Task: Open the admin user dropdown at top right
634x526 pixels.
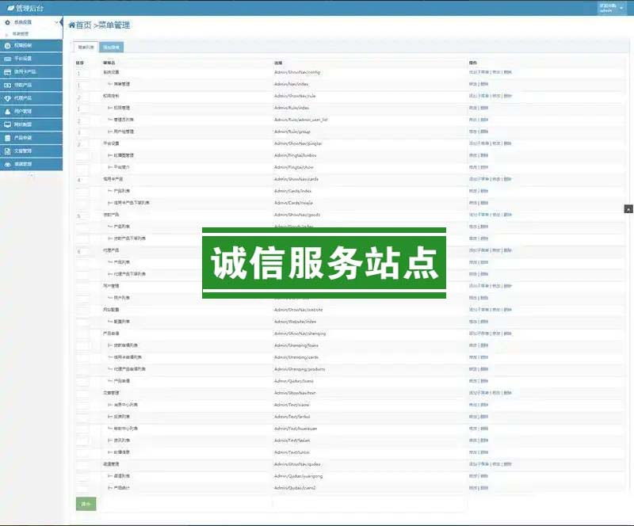Action: point(613,9)
